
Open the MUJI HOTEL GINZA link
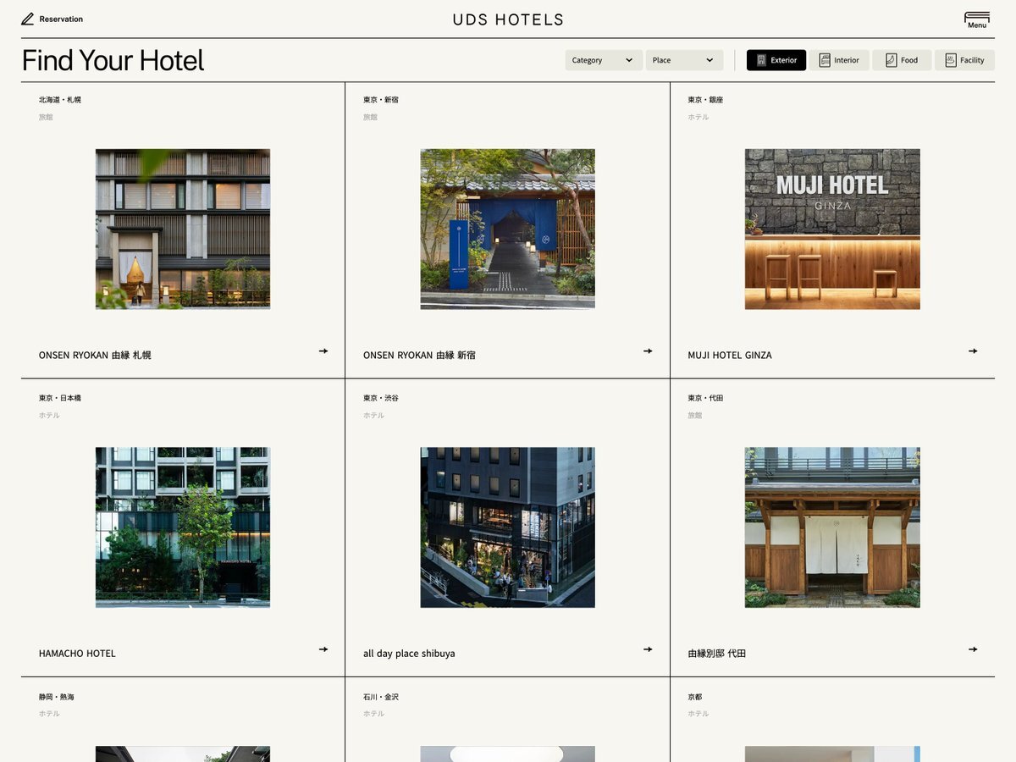click(730, 356)
